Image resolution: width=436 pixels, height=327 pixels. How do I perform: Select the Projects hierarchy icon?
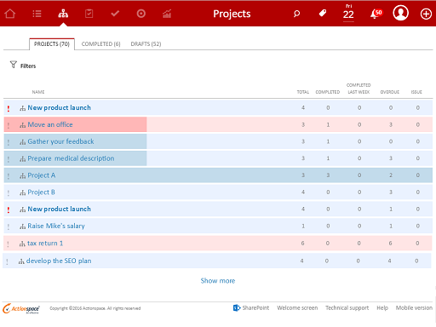click(x=63, y=14)
